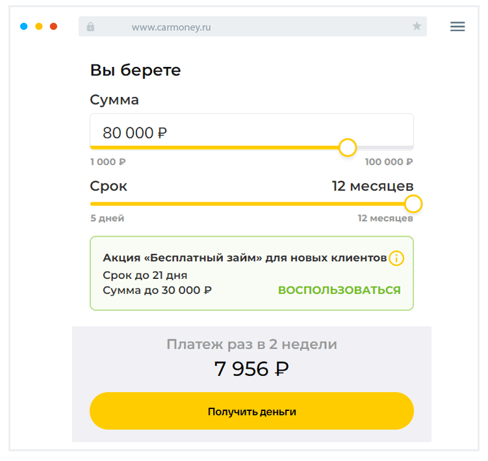Click the 80 000 ₽ amount field
The height and width of the screenshot is (461, 488).
[x=251, y=132]
